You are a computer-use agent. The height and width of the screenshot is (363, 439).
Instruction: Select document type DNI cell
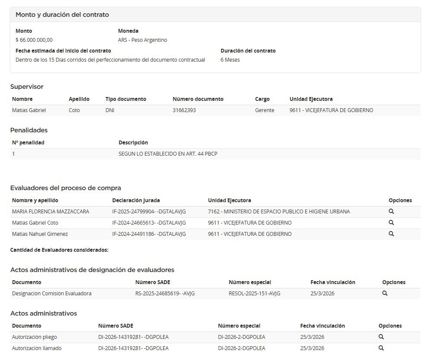click(x=110, y=110)
